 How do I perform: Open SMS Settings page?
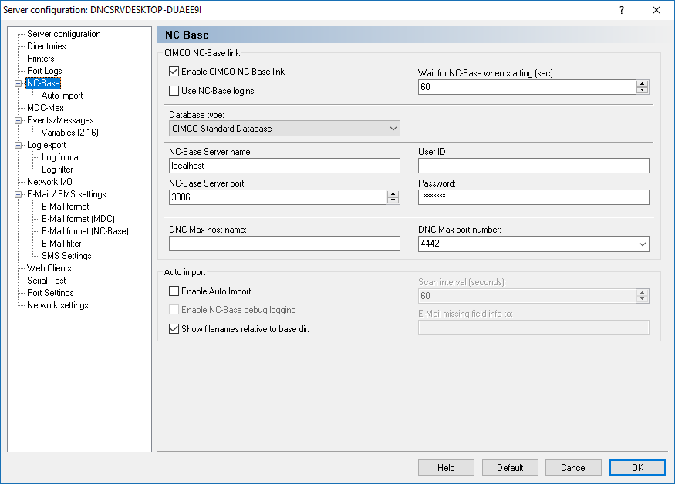pyautogui.click(x=66, y=256)
